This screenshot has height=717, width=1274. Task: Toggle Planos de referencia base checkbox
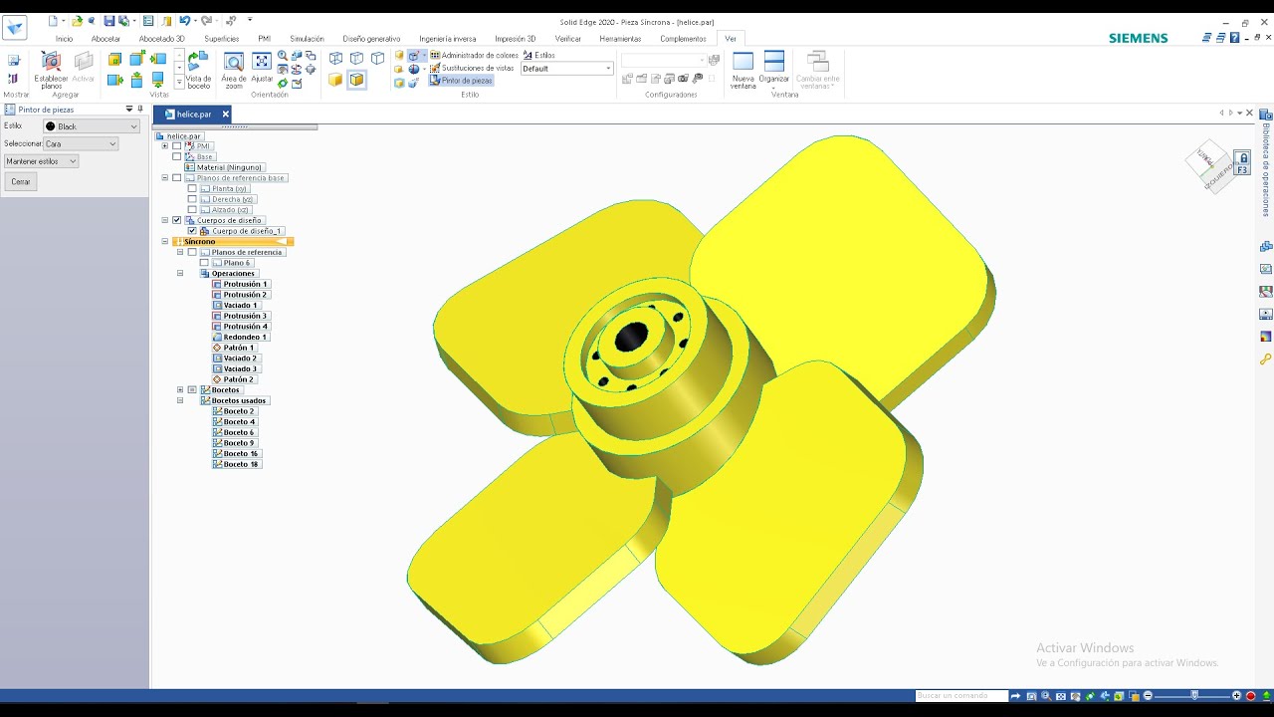(177, 178)
